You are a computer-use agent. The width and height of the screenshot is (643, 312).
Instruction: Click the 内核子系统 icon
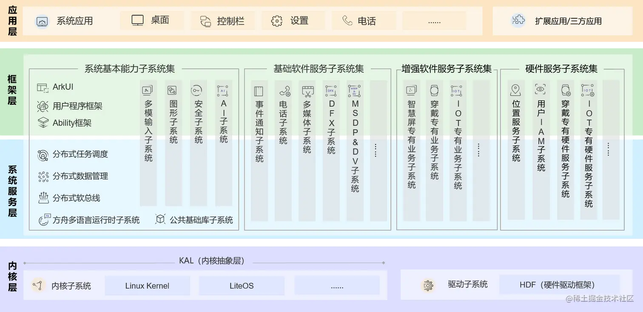click(39, 285)
